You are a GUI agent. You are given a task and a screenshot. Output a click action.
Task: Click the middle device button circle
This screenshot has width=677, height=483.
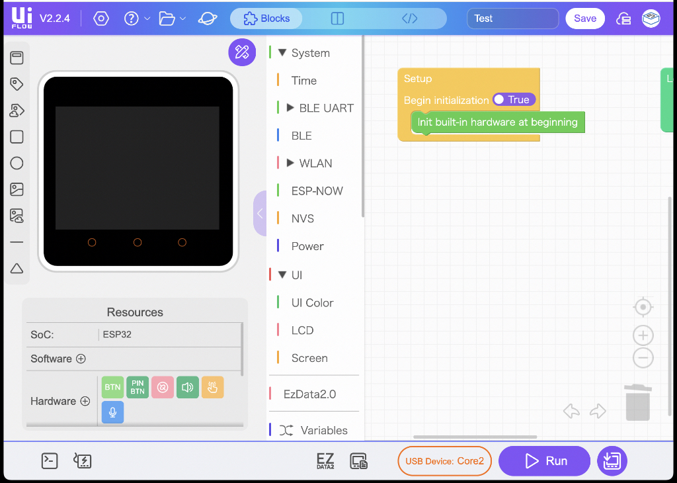(x=138, y=242)
